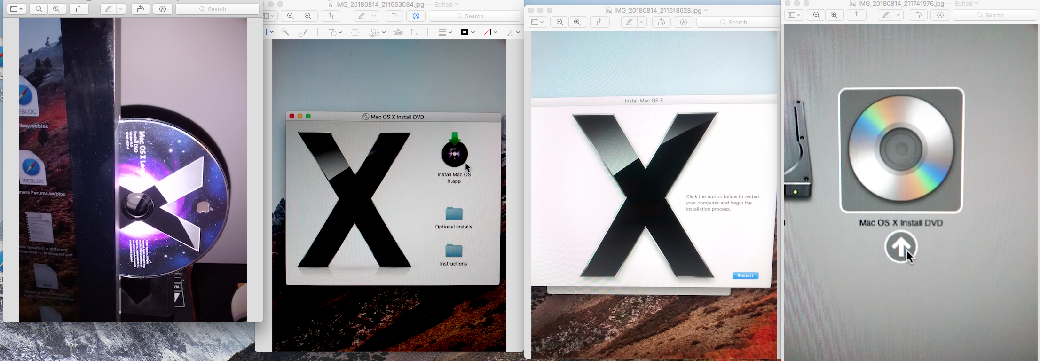
Task: Zoom in on the 211741976.jpg window
Action: click(834, 15)
